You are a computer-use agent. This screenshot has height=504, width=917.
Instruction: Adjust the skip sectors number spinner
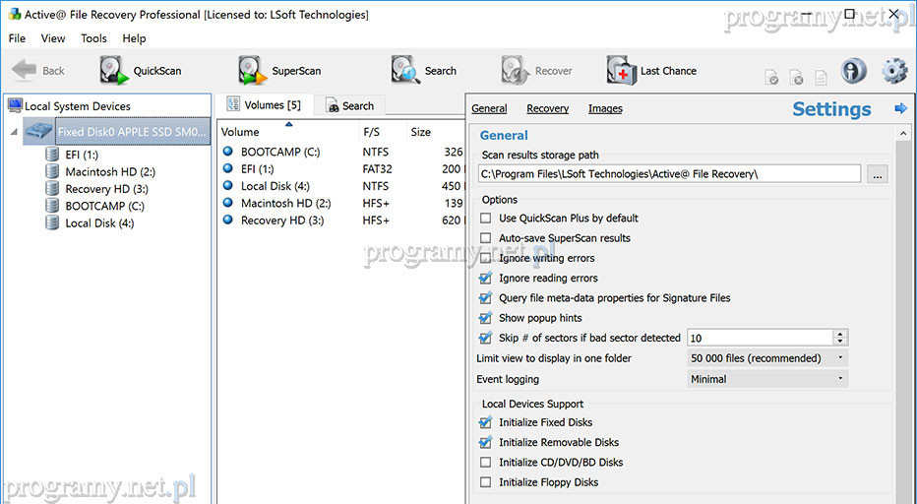pyautogui.click(x=840, y=338)
